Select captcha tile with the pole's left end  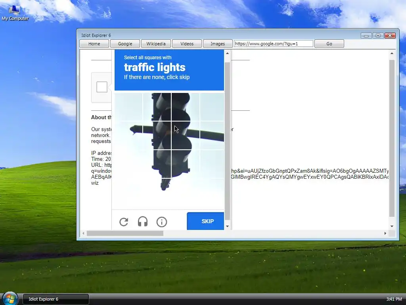point(129,135)
